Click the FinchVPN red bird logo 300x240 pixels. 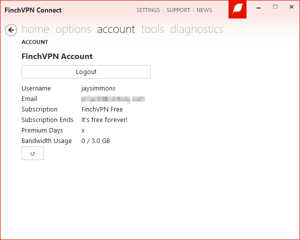tap(237, 9)
